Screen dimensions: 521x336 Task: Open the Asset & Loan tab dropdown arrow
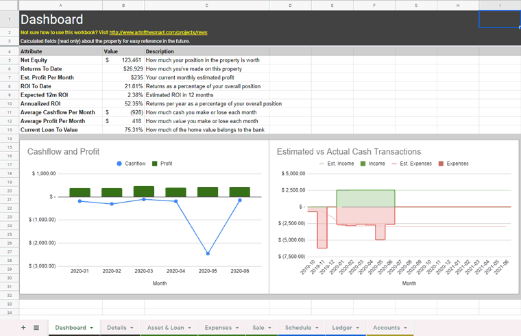[189, 328]
